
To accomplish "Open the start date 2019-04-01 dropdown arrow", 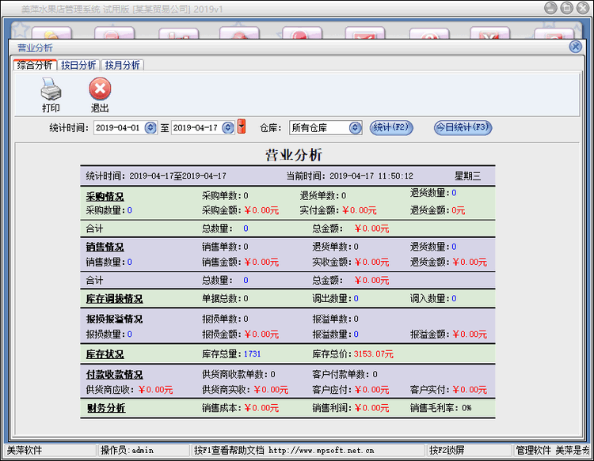I will [x=150, y=128].
